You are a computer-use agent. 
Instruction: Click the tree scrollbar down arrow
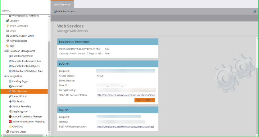[49, 132]
